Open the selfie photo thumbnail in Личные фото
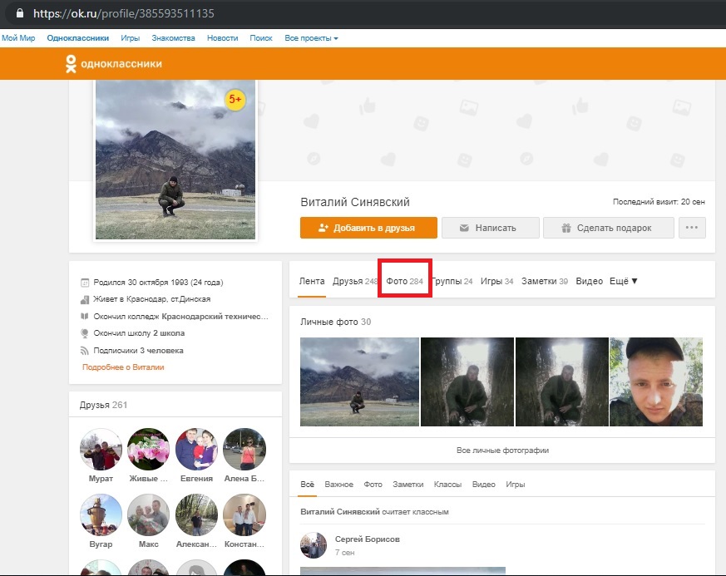This screenshot has width=726, height=576. coord(656,382)
